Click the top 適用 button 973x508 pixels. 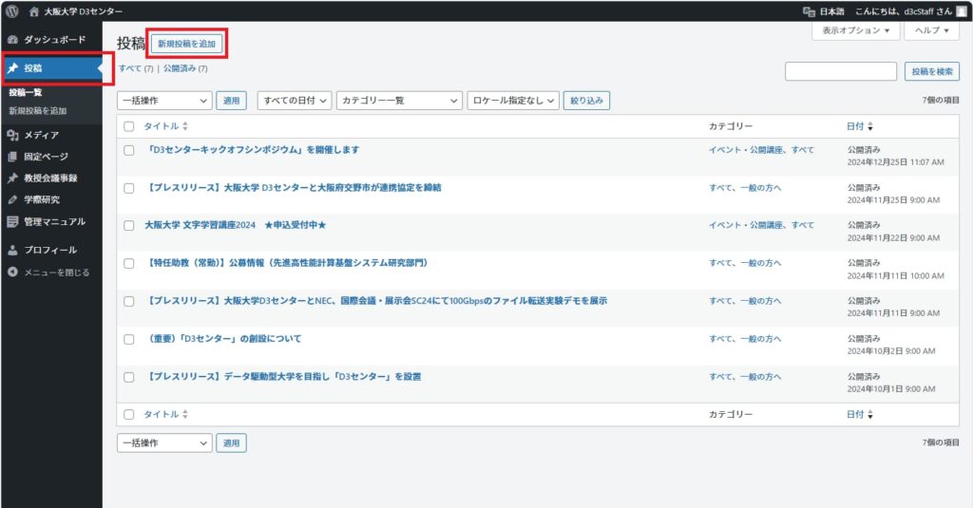[232, 101]
